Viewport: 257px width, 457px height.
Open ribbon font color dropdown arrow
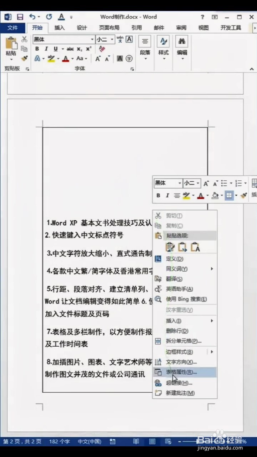(72, 59)
